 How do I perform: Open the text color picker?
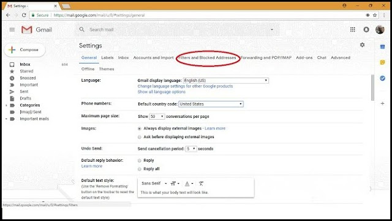(189, 184)
